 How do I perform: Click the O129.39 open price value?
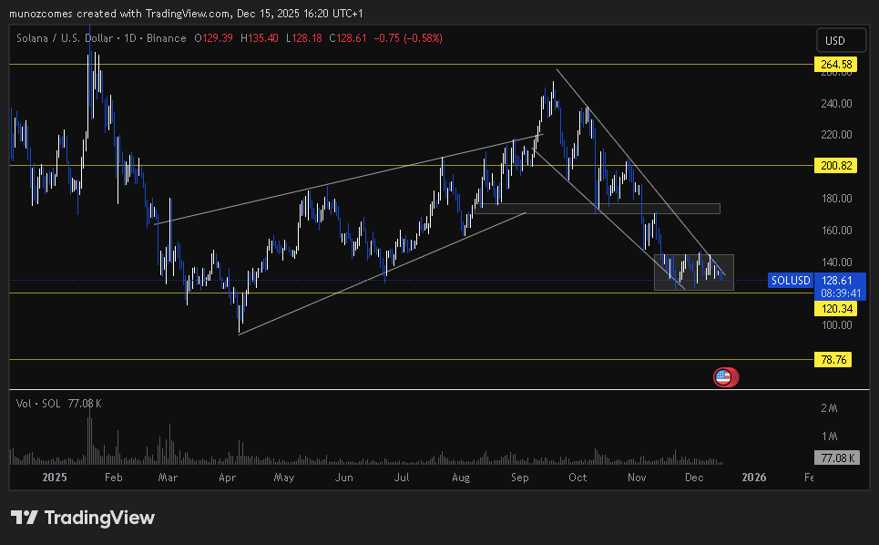(213, 38)
